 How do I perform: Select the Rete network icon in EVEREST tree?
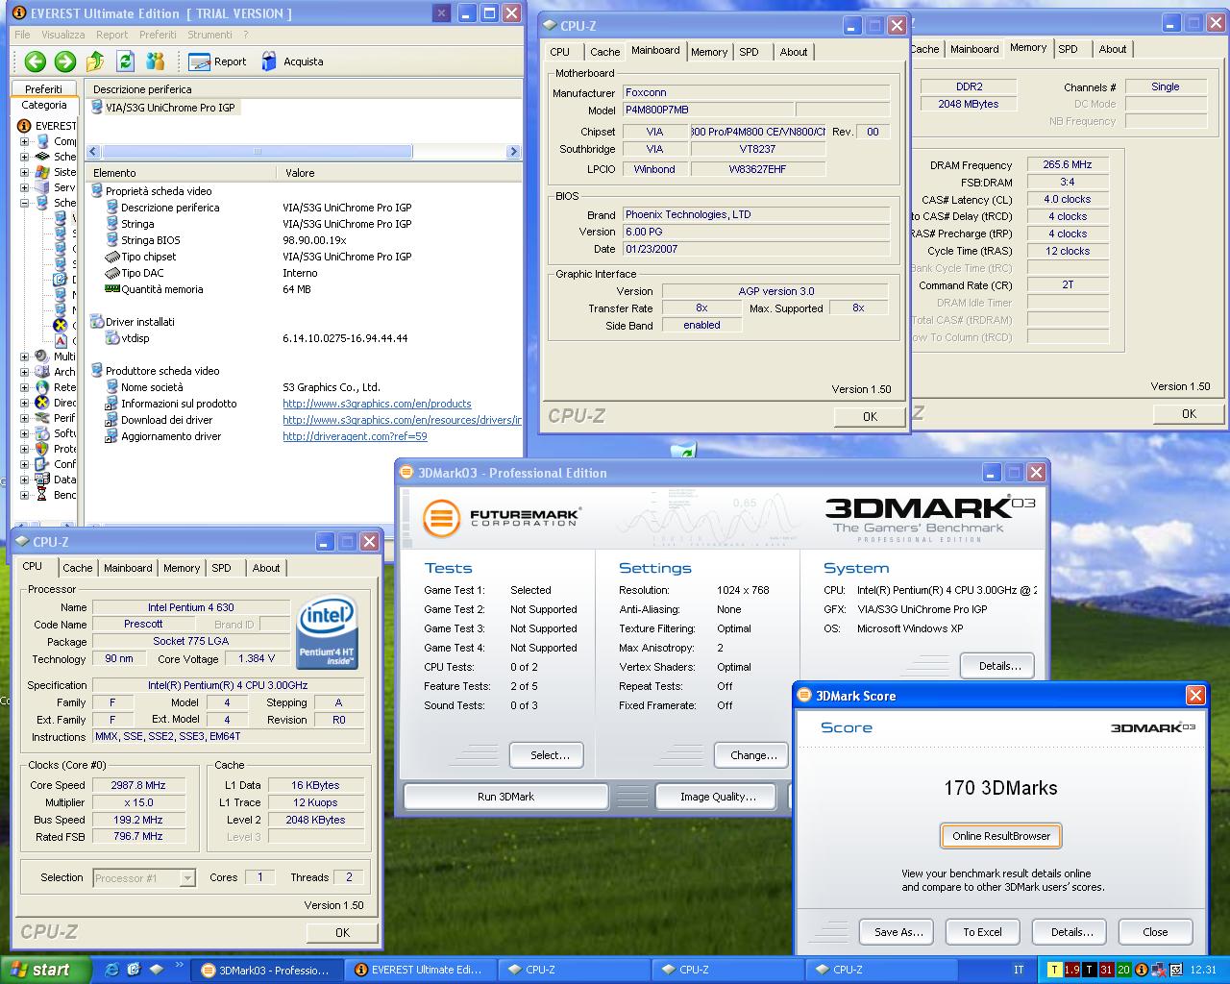(42, 387)
